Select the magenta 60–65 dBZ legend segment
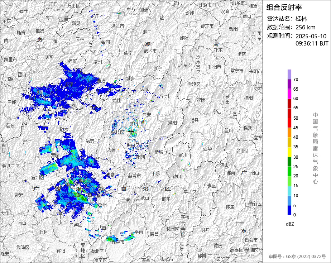Viewport: 331px width, 263px height. click(289, 94)
